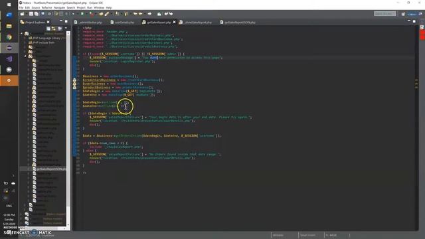Click the Project Explorer filter icon
The height and width of the screenshot is (239, 425).
point(60,29)
